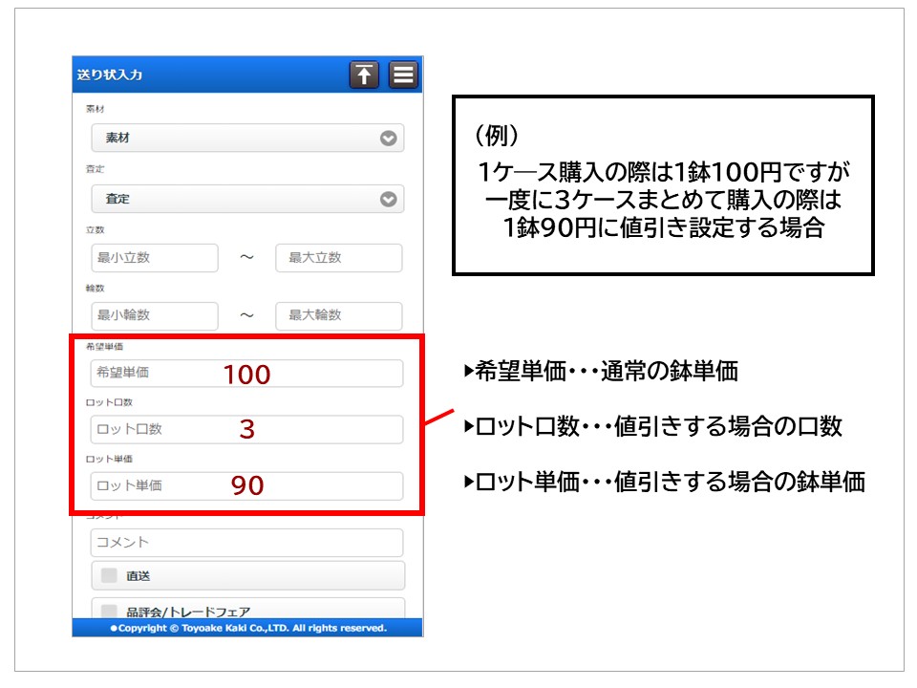Click the (例) example text box

click(663, 185)
